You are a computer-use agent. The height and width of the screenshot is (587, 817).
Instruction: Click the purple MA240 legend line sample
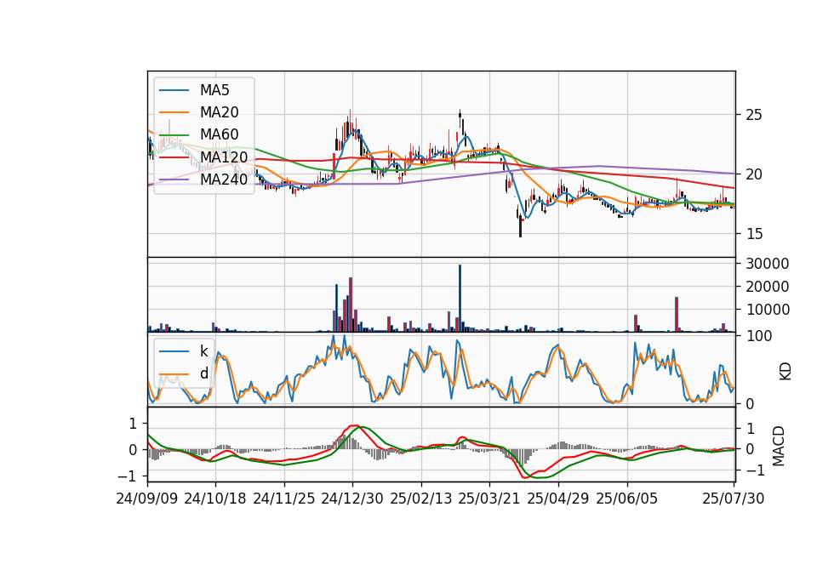click(174, 180)
